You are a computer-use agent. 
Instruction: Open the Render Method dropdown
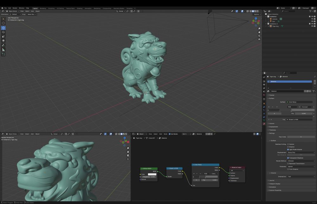click(x=301, y=161)
